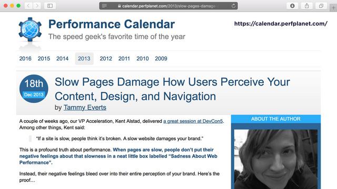Viewport: 337px width, 189px height.
Task: Open the 2011 year archive
Action: click(124, 58)
